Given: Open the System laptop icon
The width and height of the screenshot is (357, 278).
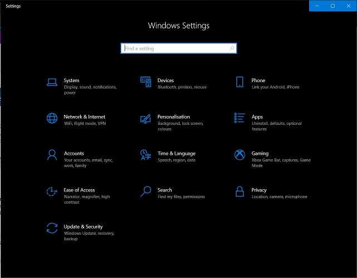Looking at the screenshot, I should [52, 82].
